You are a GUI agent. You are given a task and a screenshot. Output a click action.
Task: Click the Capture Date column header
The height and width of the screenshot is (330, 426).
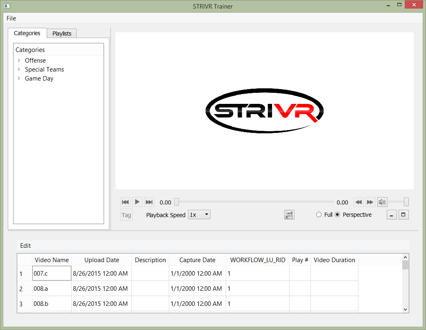tap(197, 260)
